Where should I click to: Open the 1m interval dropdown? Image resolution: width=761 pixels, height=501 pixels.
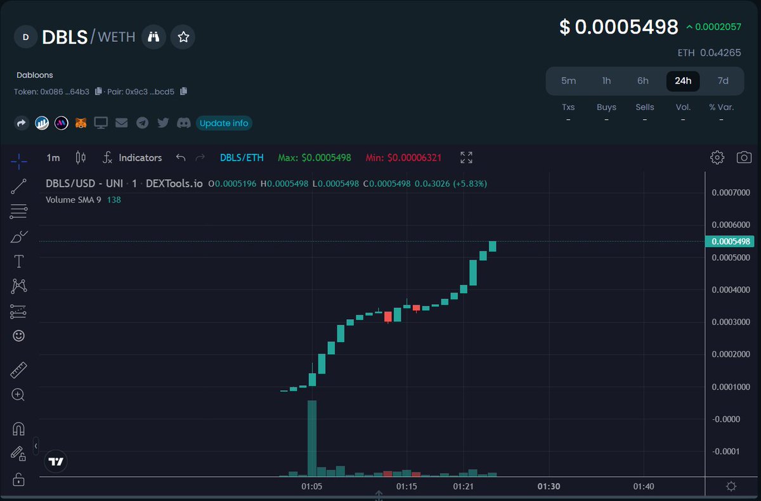(53, 157)
